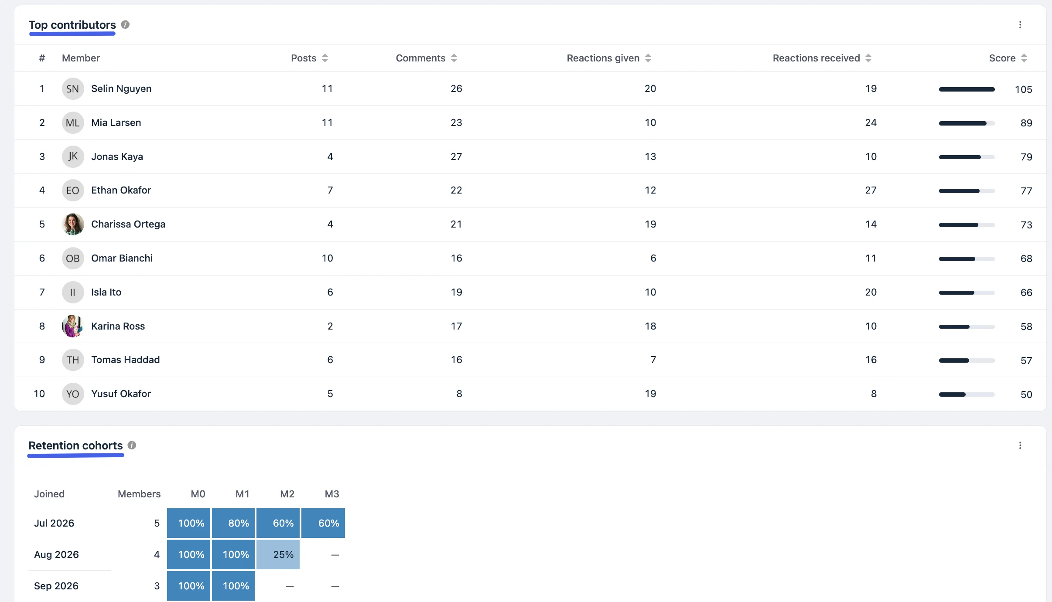Open Mia Larsen's member name
This screenshot has height=602, width=1052.
pyautogui.click(x=116, y=122)
